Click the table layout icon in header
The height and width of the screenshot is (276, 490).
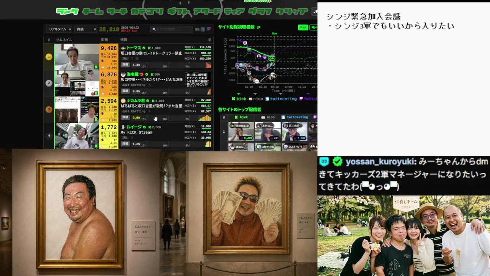click(x=209, y=40)
